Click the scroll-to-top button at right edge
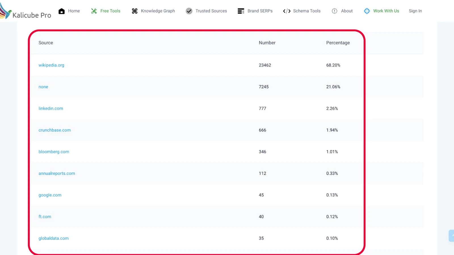454x255 pixels. tap(451, 236)
